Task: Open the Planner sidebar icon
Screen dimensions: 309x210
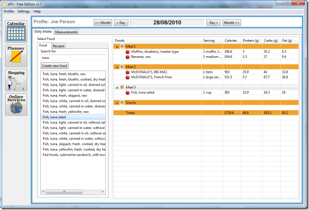Action: point(16,56)
